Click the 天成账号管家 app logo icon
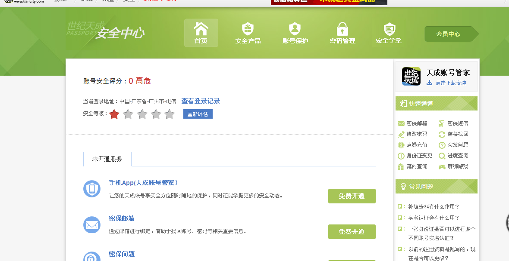The image size is (509, 261). click(x=411, y=77)
